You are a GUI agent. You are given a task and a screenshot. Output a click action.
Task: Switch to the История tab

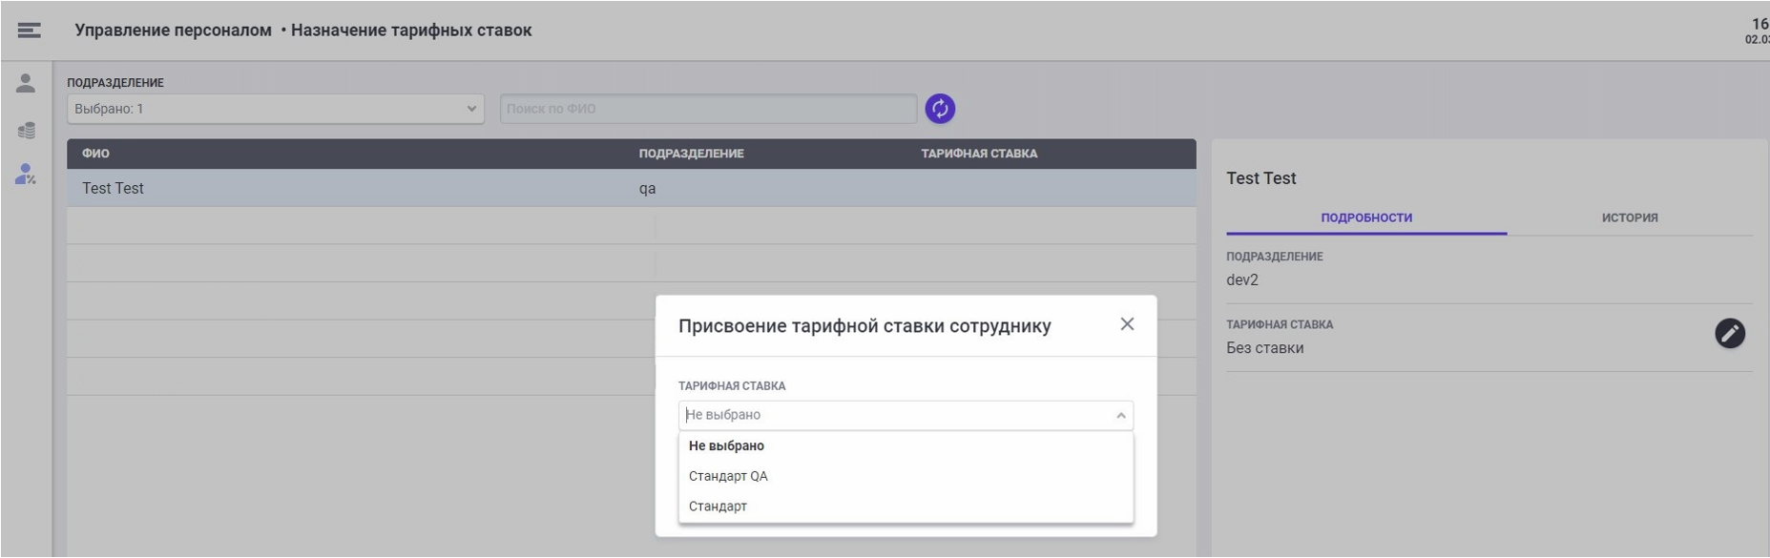coord(1629,217)
